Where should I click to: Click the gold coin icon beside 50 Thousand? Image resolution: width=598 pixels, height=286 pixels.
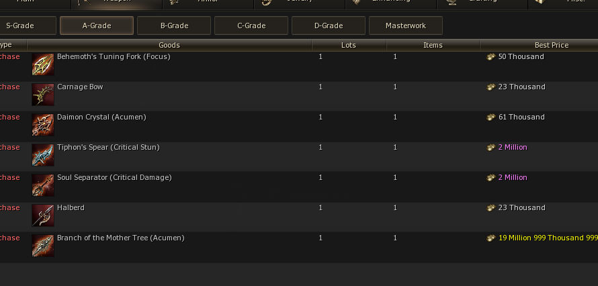(x=491, y=57)
